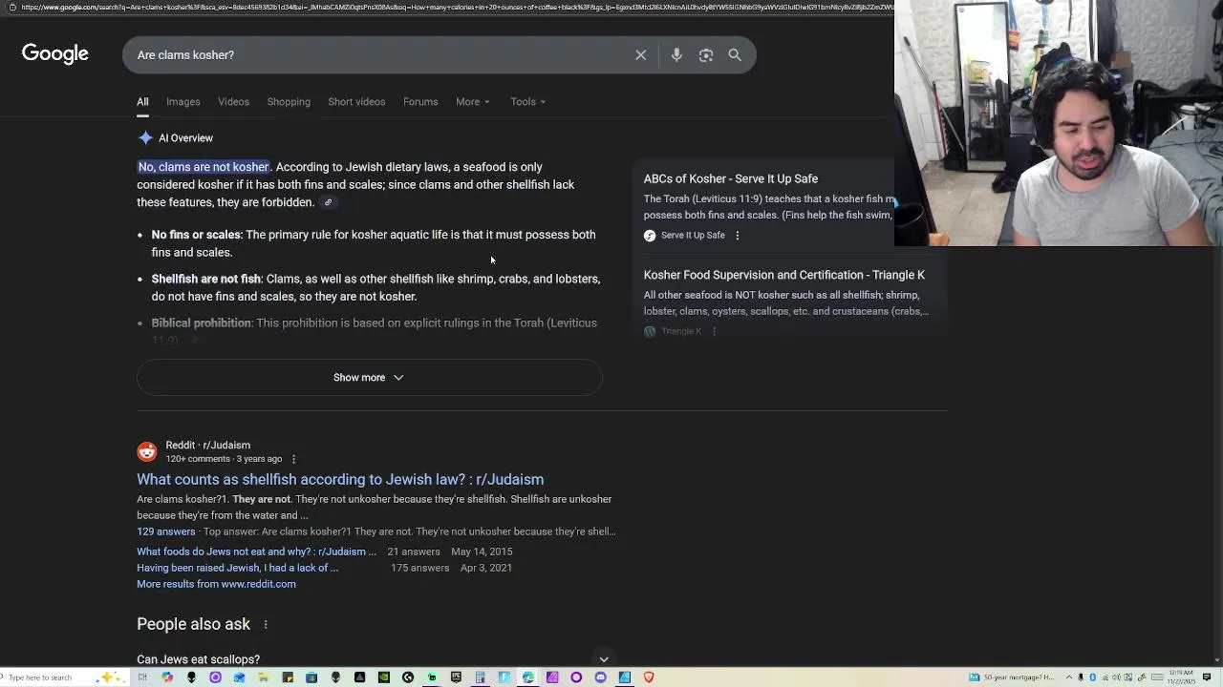Open ABCs of Kosher source card

pyautogui.click(x=731, y=179)
